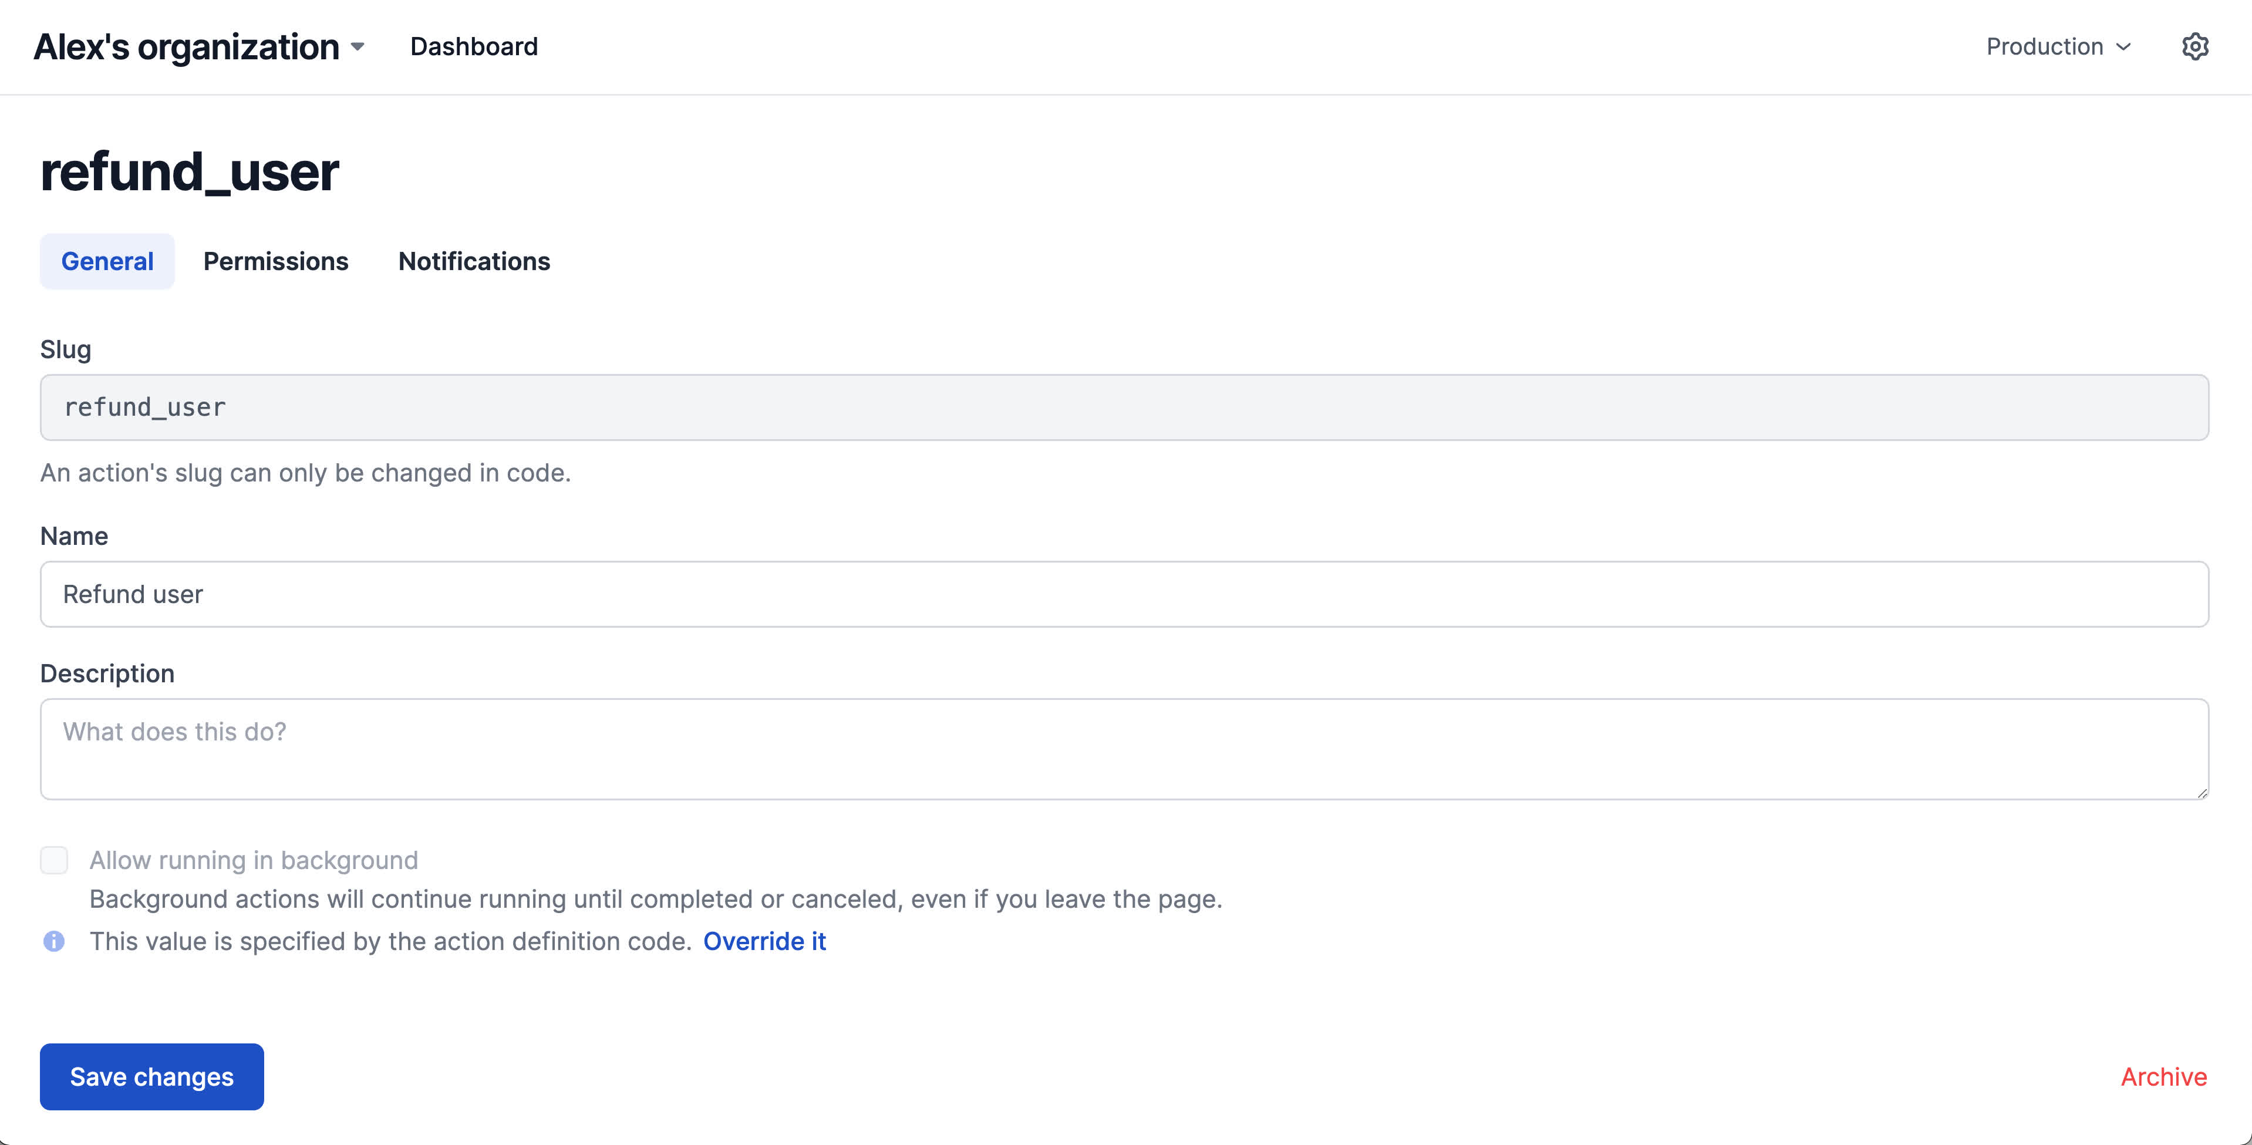Click the Save changes button
This screenshot has width=2252, height=1145.
(151, 1076)
